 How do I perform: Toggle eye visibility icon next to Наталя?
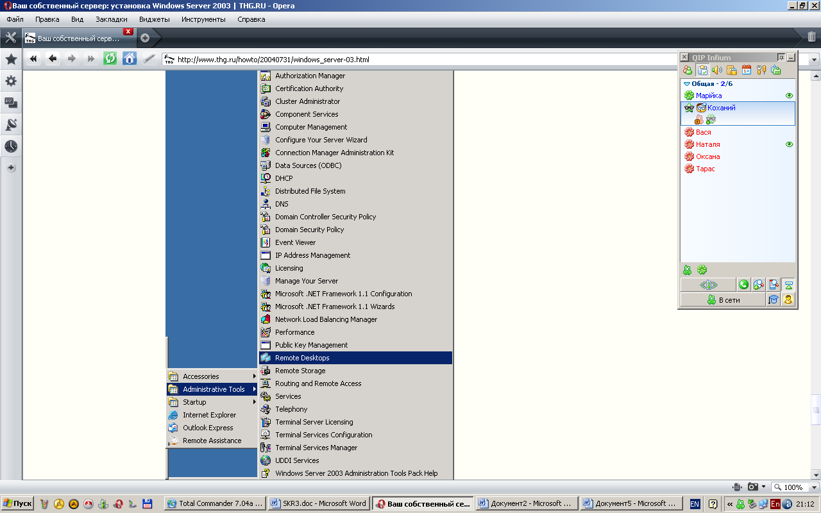pyautogui.click(x=789, y=144)
